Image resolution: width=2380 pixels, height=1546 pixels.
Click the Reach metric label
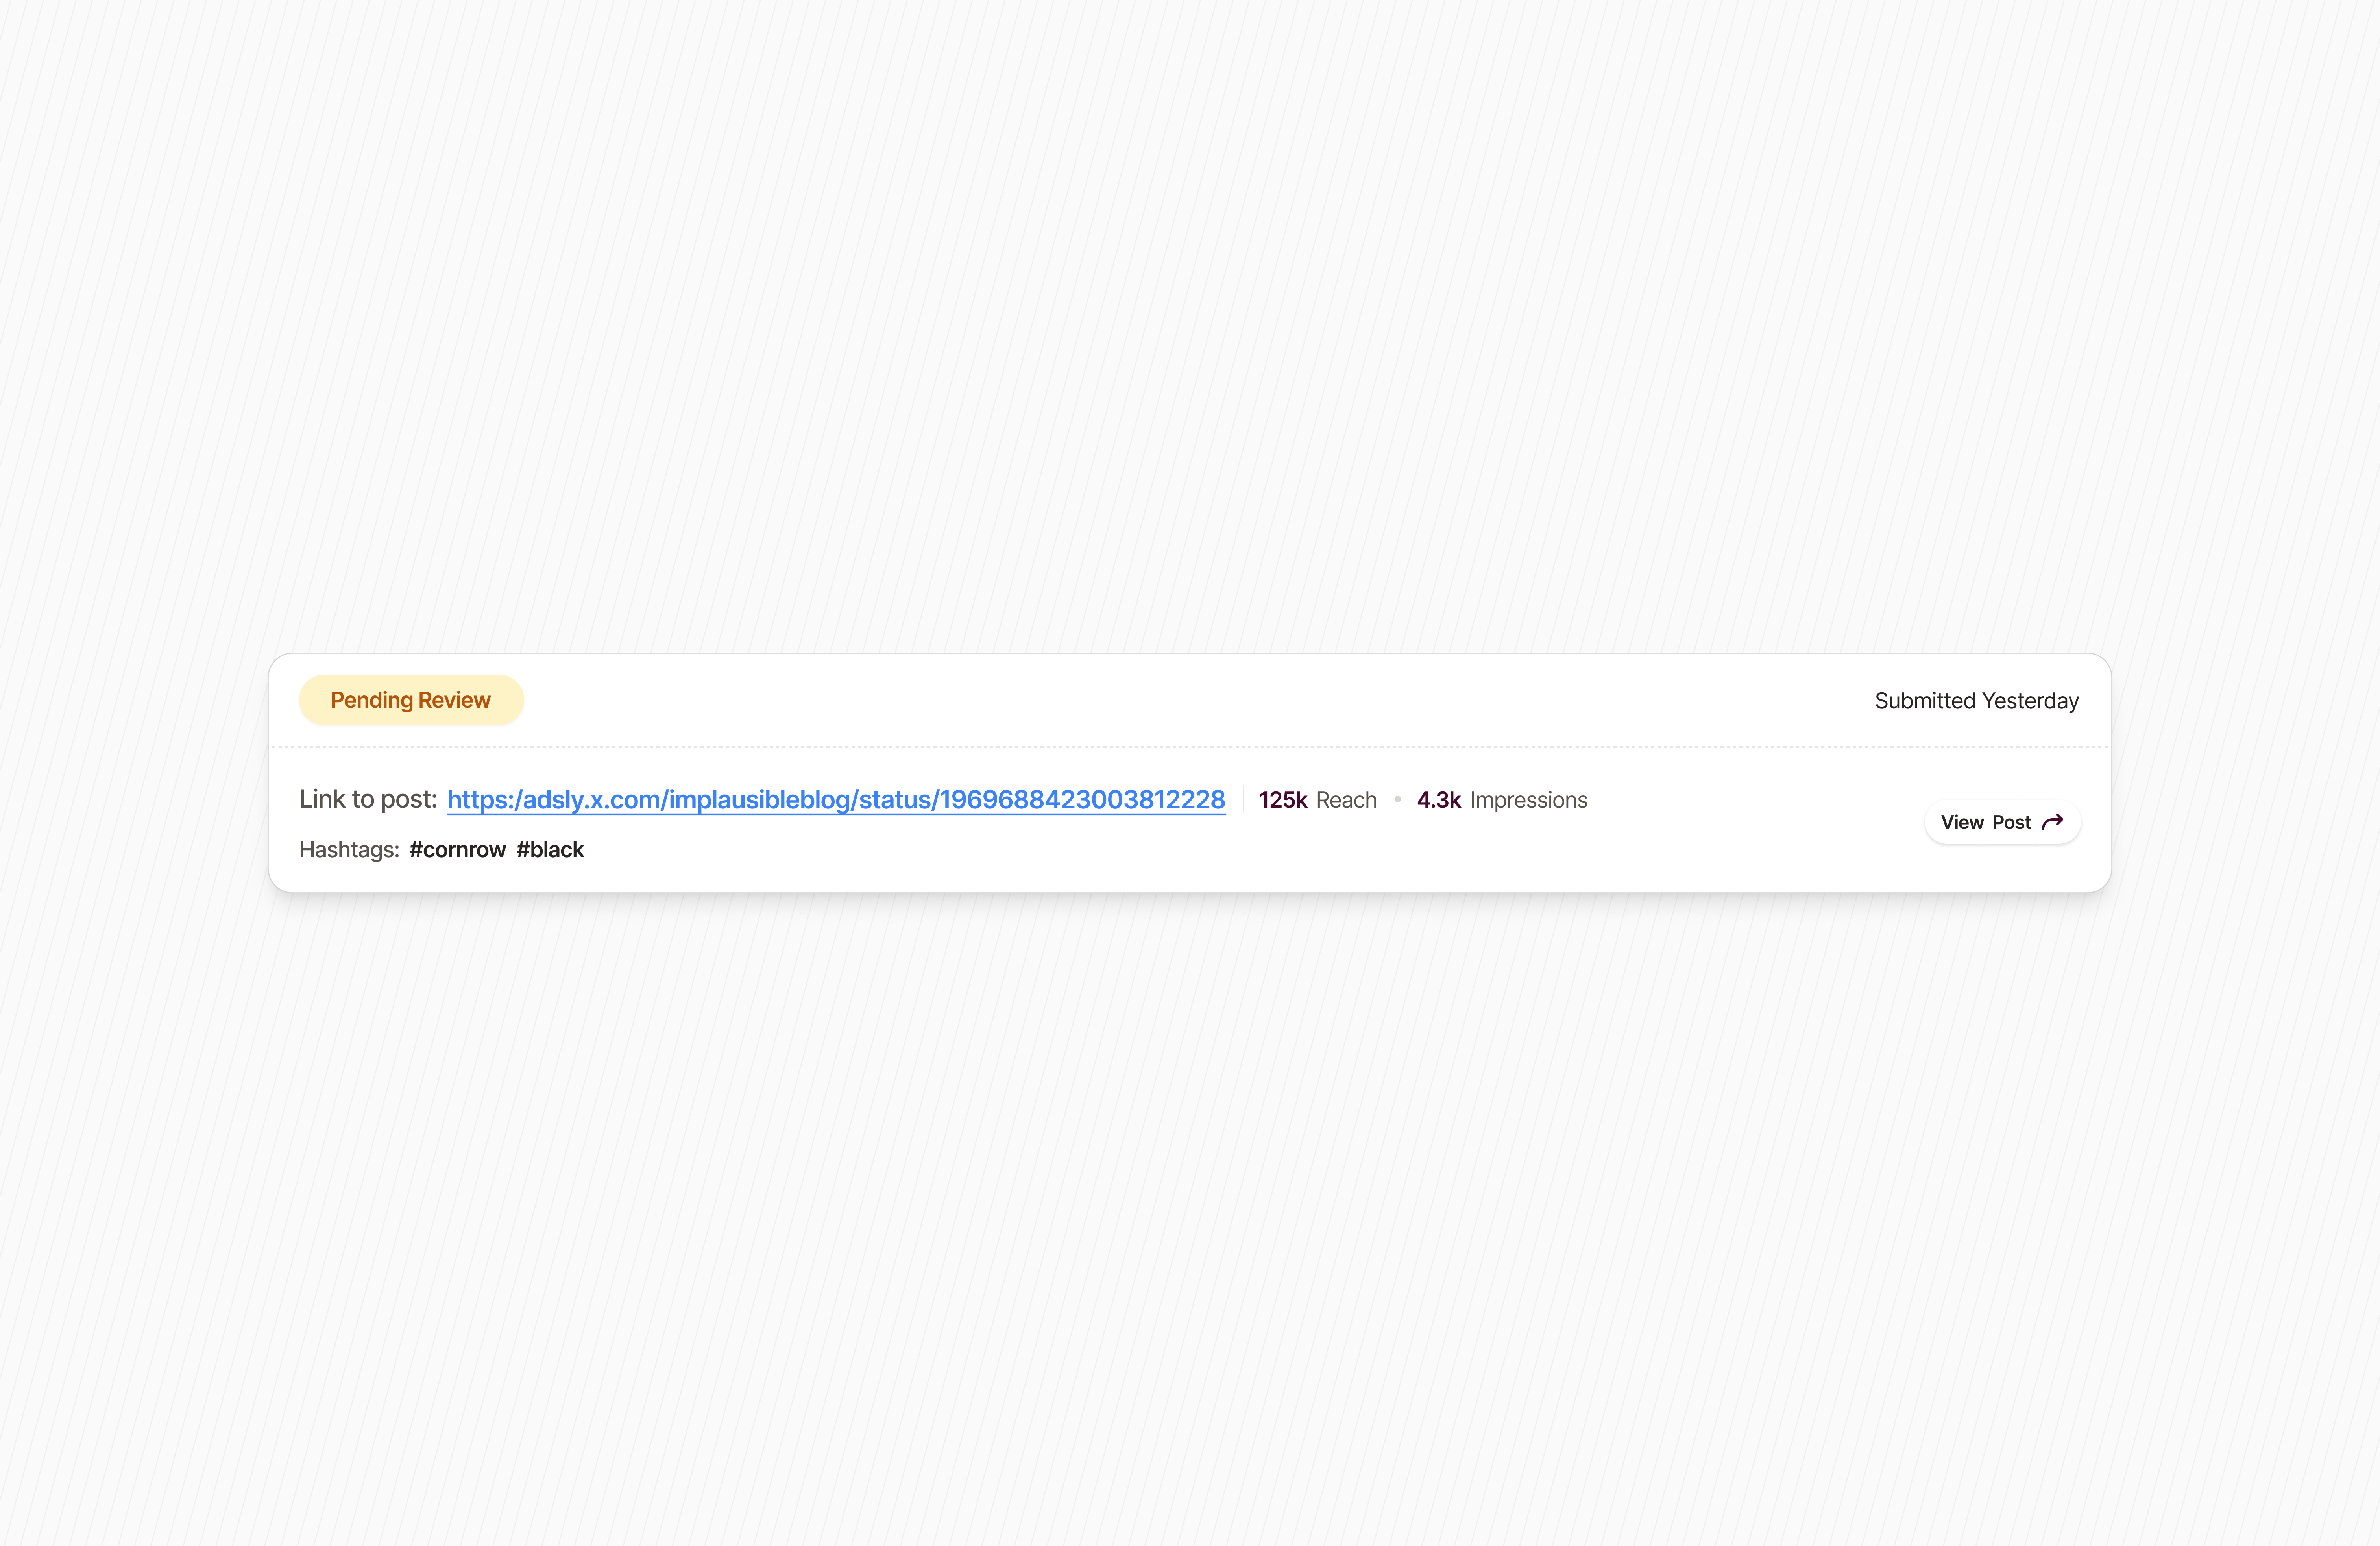click(1346, 800)
